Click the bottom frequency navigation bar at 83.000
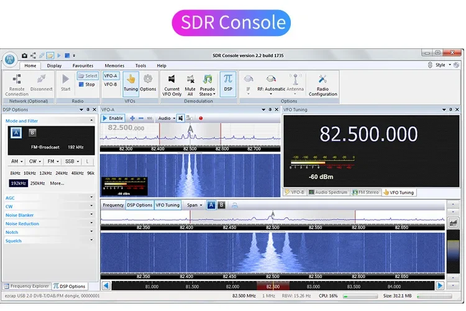466x311 pixels. [x=313, y=286]
